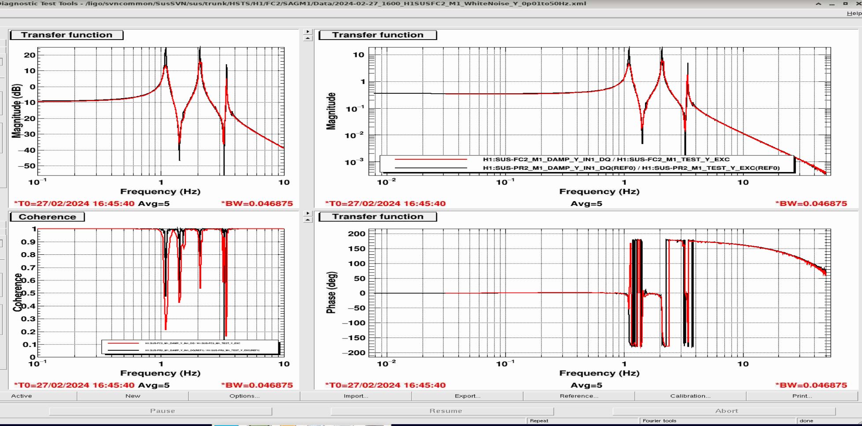Minimize the Diagnostic Test Tools window
Image resolution: width=862 pixels, height=426 pixels.
(x=832, y=4)
